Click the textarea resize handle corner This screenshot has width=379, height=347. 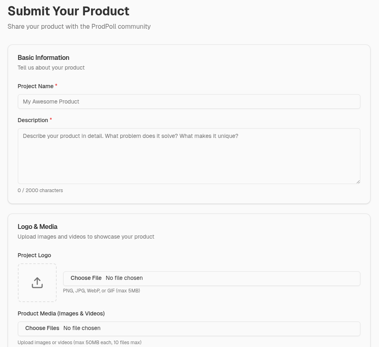tap(358, 182)
